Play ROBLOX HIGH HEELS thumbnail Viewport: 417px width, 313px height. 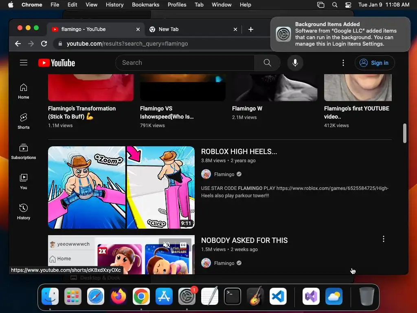pyautogui.click(x=121, y=187)
